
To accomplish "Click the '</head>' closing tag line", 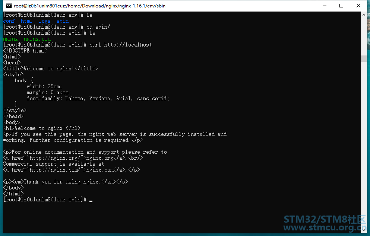I will tap(13, 116).
